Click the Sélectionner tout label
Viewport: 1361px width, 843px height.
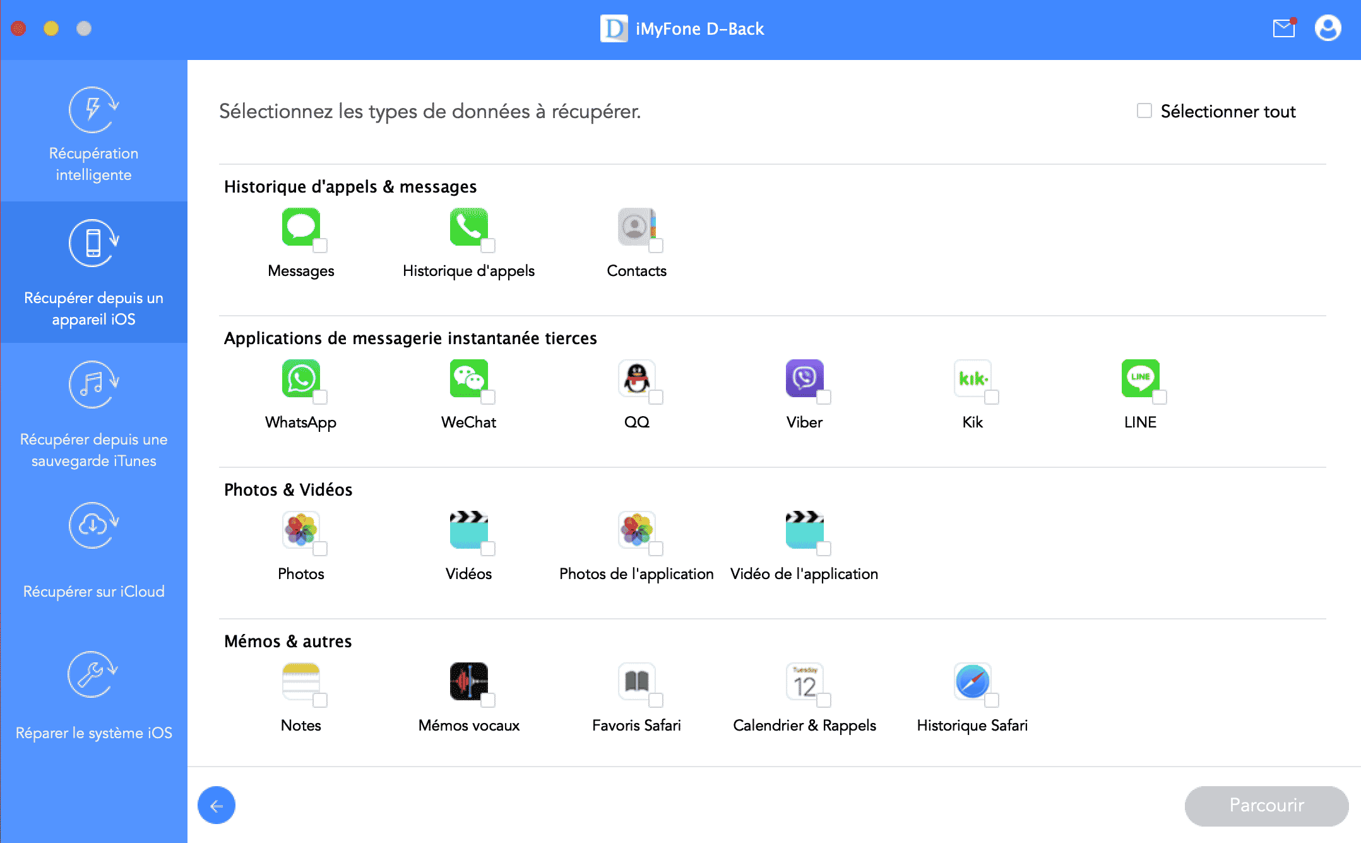pos(1228,112)
